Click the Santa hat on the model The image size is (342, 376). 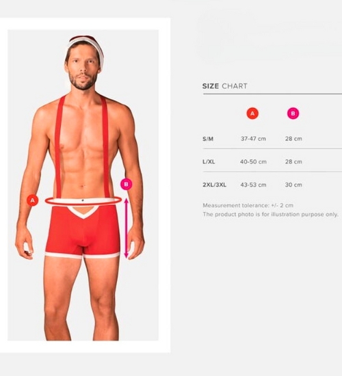[x=85, y=49]
